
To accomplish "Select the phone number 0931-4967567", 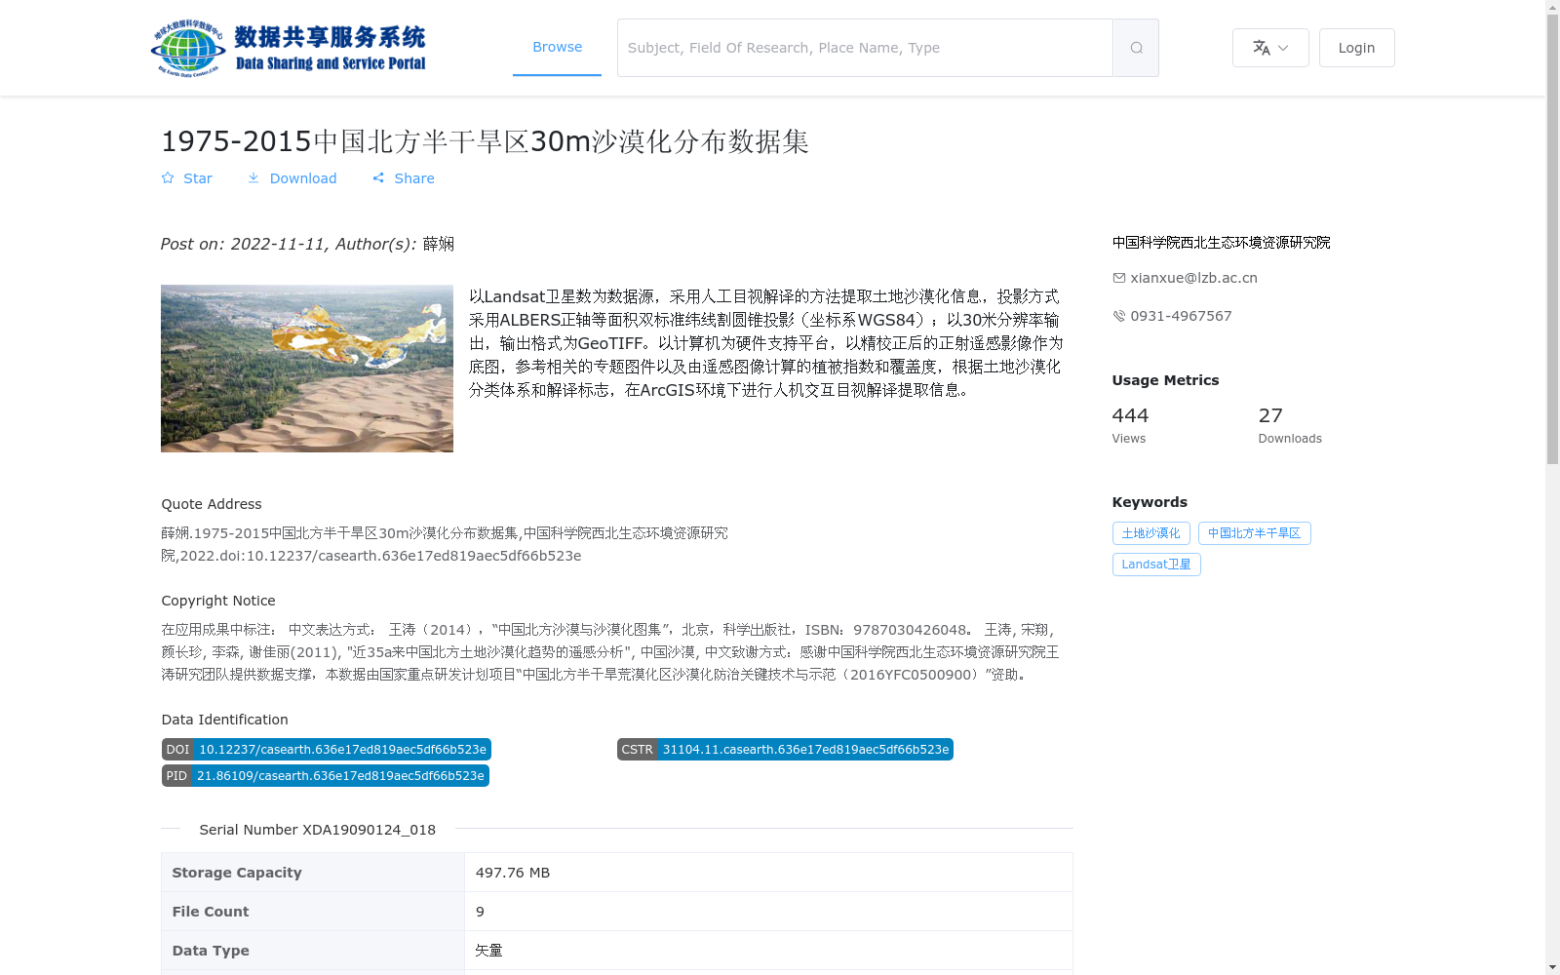I will pos(1181,316).
